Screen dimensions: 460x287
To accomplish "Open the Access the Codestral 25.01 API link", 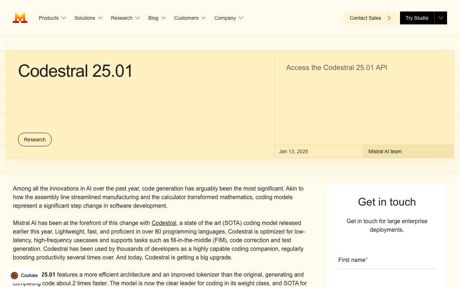I will click(x=337, y=67).
